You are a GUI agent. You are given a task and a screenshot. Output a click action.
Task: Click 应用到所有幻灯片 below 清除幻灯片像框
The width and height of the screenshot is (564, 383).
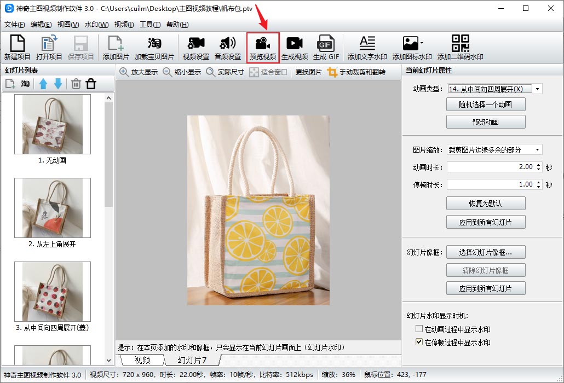[486, 288]
